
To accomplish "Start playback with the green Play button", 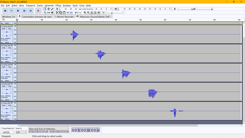I will tap(12, 11).
